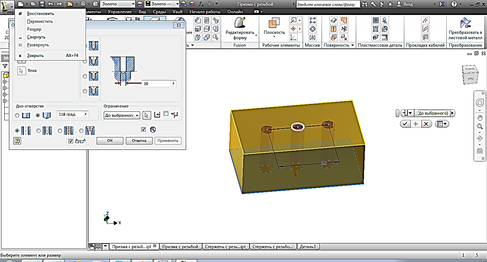Open a file with the folder icon

pos(33,4)
